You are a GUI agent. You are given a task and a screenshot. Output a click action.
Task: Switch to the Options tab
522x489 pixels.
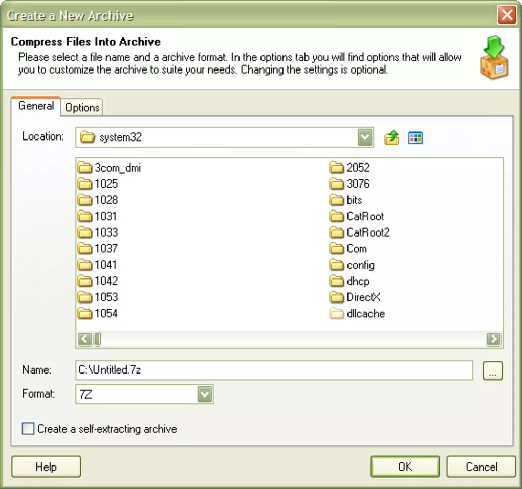(x=82, y=108)
